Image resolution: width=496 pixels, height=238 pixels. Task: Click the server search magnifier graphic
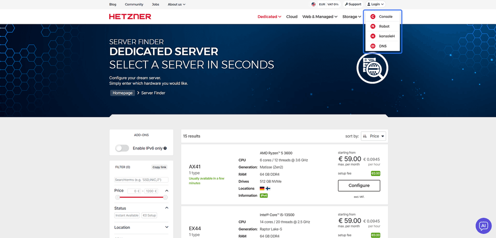point(372,68)
